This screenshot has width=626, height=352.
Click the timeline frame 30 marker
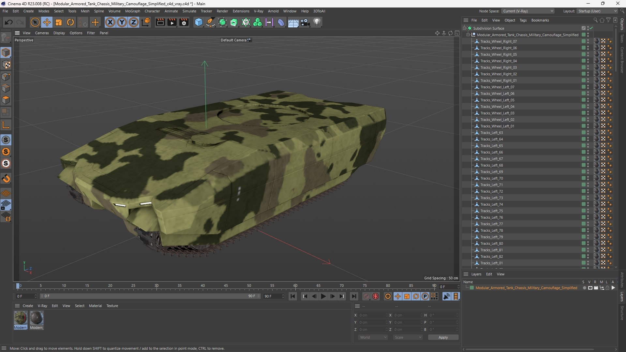click(156, 286)
